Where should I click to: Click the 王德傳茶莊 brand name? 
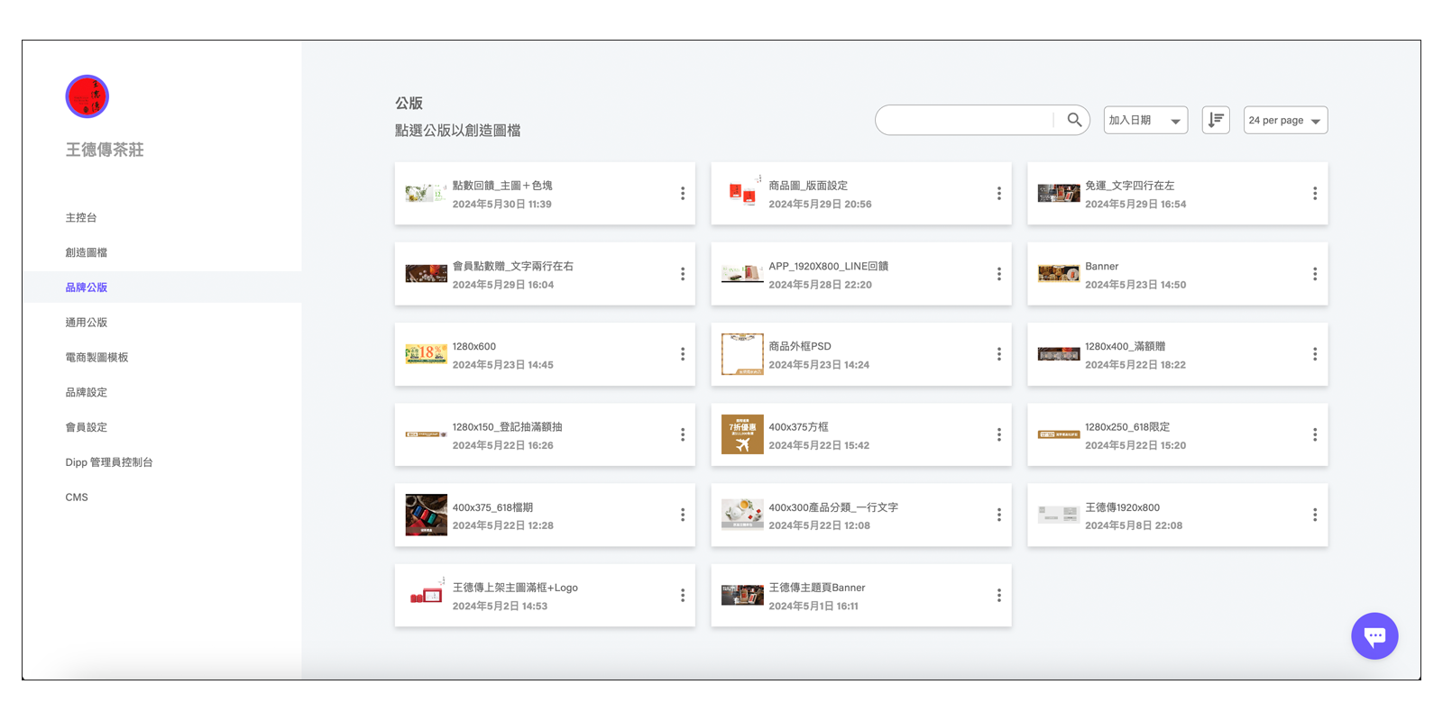coord(105,150)
